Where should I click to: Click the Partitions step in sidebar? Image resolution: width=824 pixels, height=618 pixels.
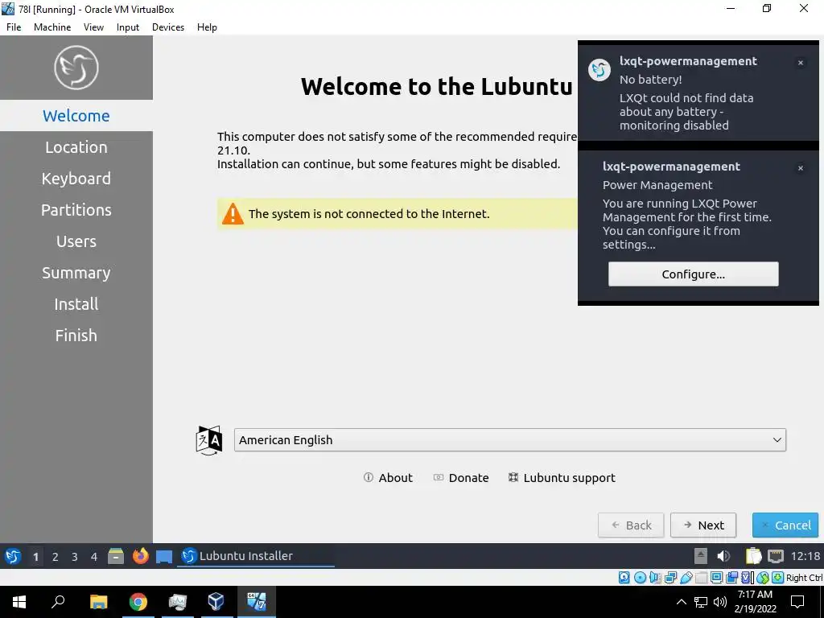76,210
